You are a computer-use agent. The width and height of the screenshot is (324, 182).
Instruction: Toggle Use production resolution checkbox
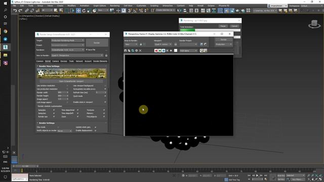[67, 89]
